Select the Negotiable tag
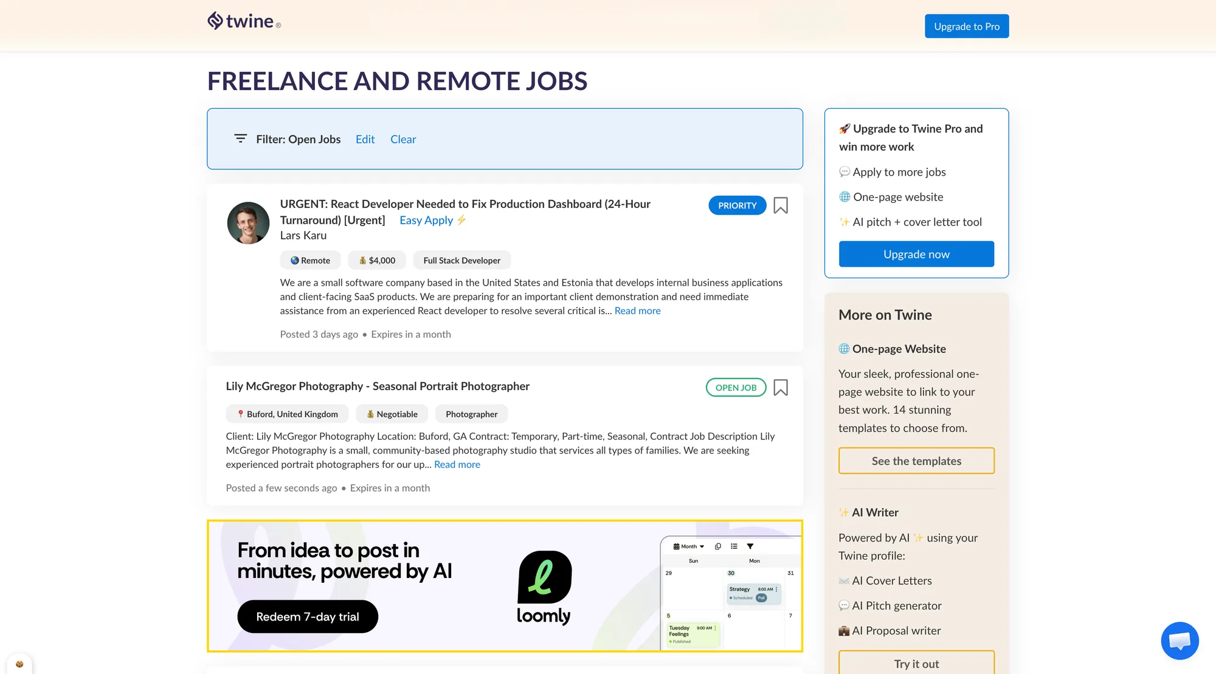The height and width of the screenshot is (674, 1216). pos(392,414)
